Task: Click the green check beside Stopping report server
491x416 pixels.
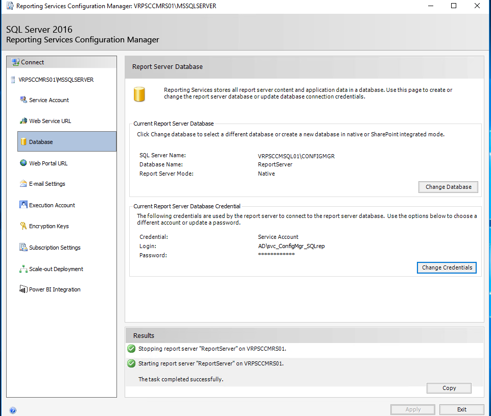Action: pyautogui.click(x=131, y=349)
